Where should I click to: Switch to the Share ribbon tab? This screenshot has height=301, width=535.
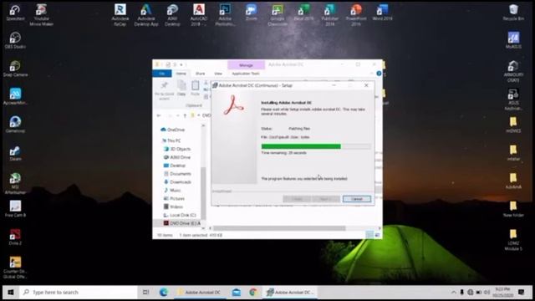pyautogui.click(x=200, y=74)
